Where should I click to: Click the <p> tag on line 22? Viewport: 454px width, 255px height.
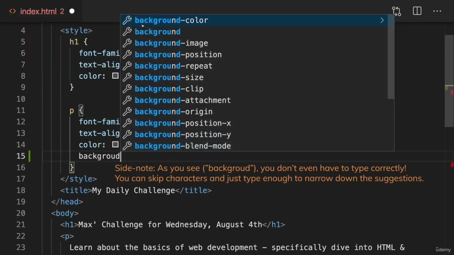tap(67, 236)
